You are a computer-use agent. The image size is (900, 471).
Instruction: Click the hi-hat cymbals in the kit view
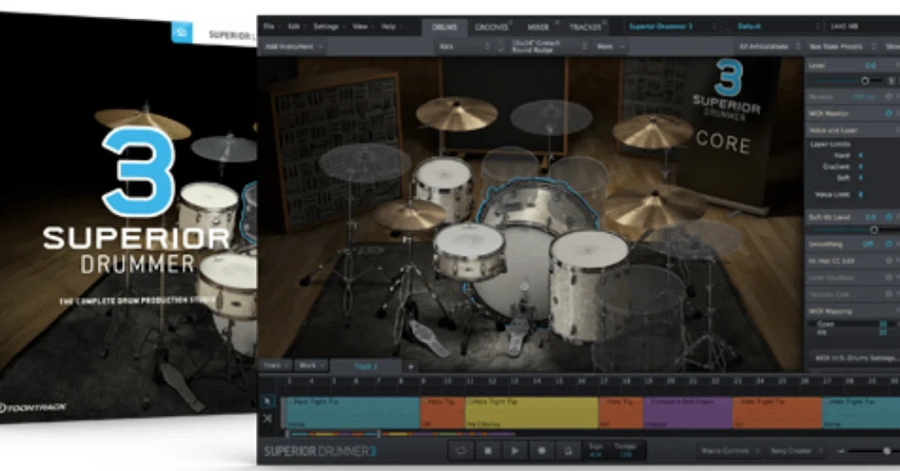410,214
